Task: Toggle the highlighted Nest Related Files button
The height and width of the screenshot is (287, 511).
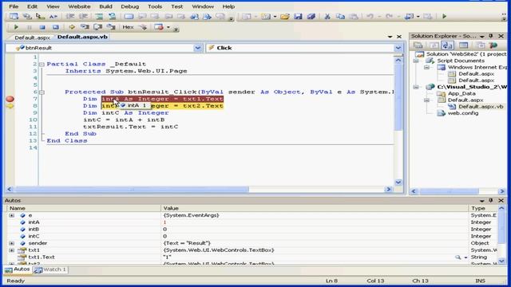Action: click(447, 45)
